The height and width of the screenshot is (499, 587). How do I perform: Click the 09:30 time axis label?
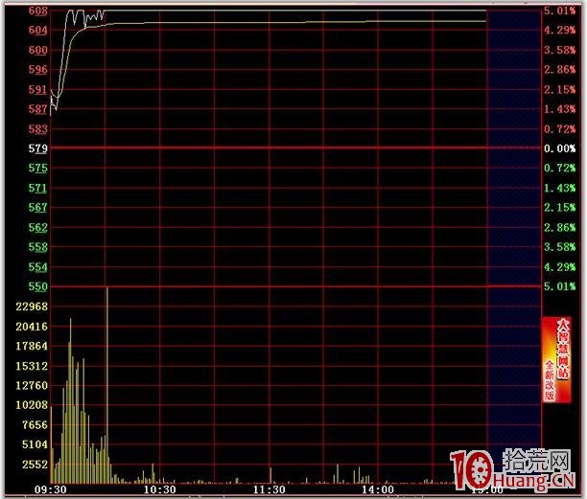51,489
